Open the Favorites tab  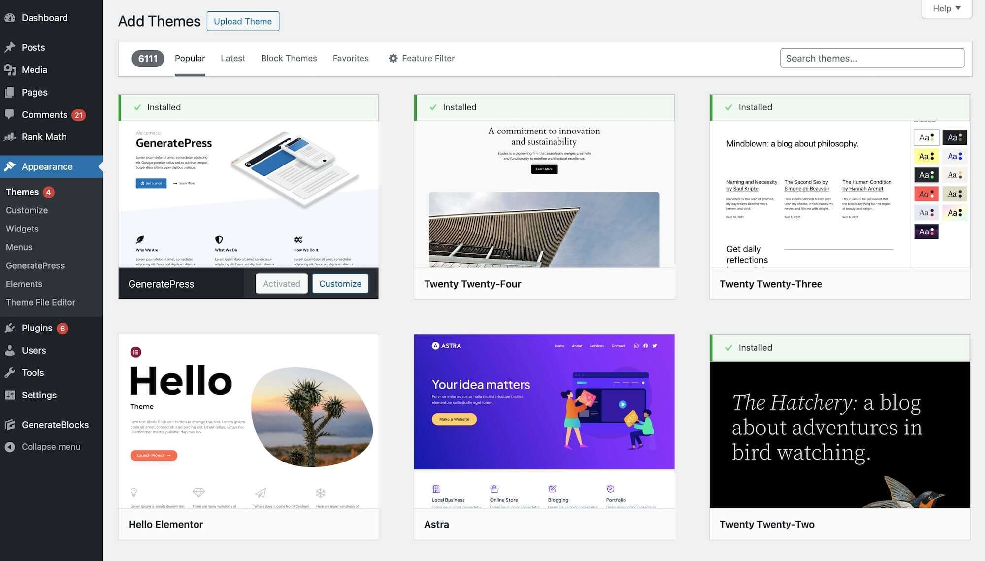point(351,58)
